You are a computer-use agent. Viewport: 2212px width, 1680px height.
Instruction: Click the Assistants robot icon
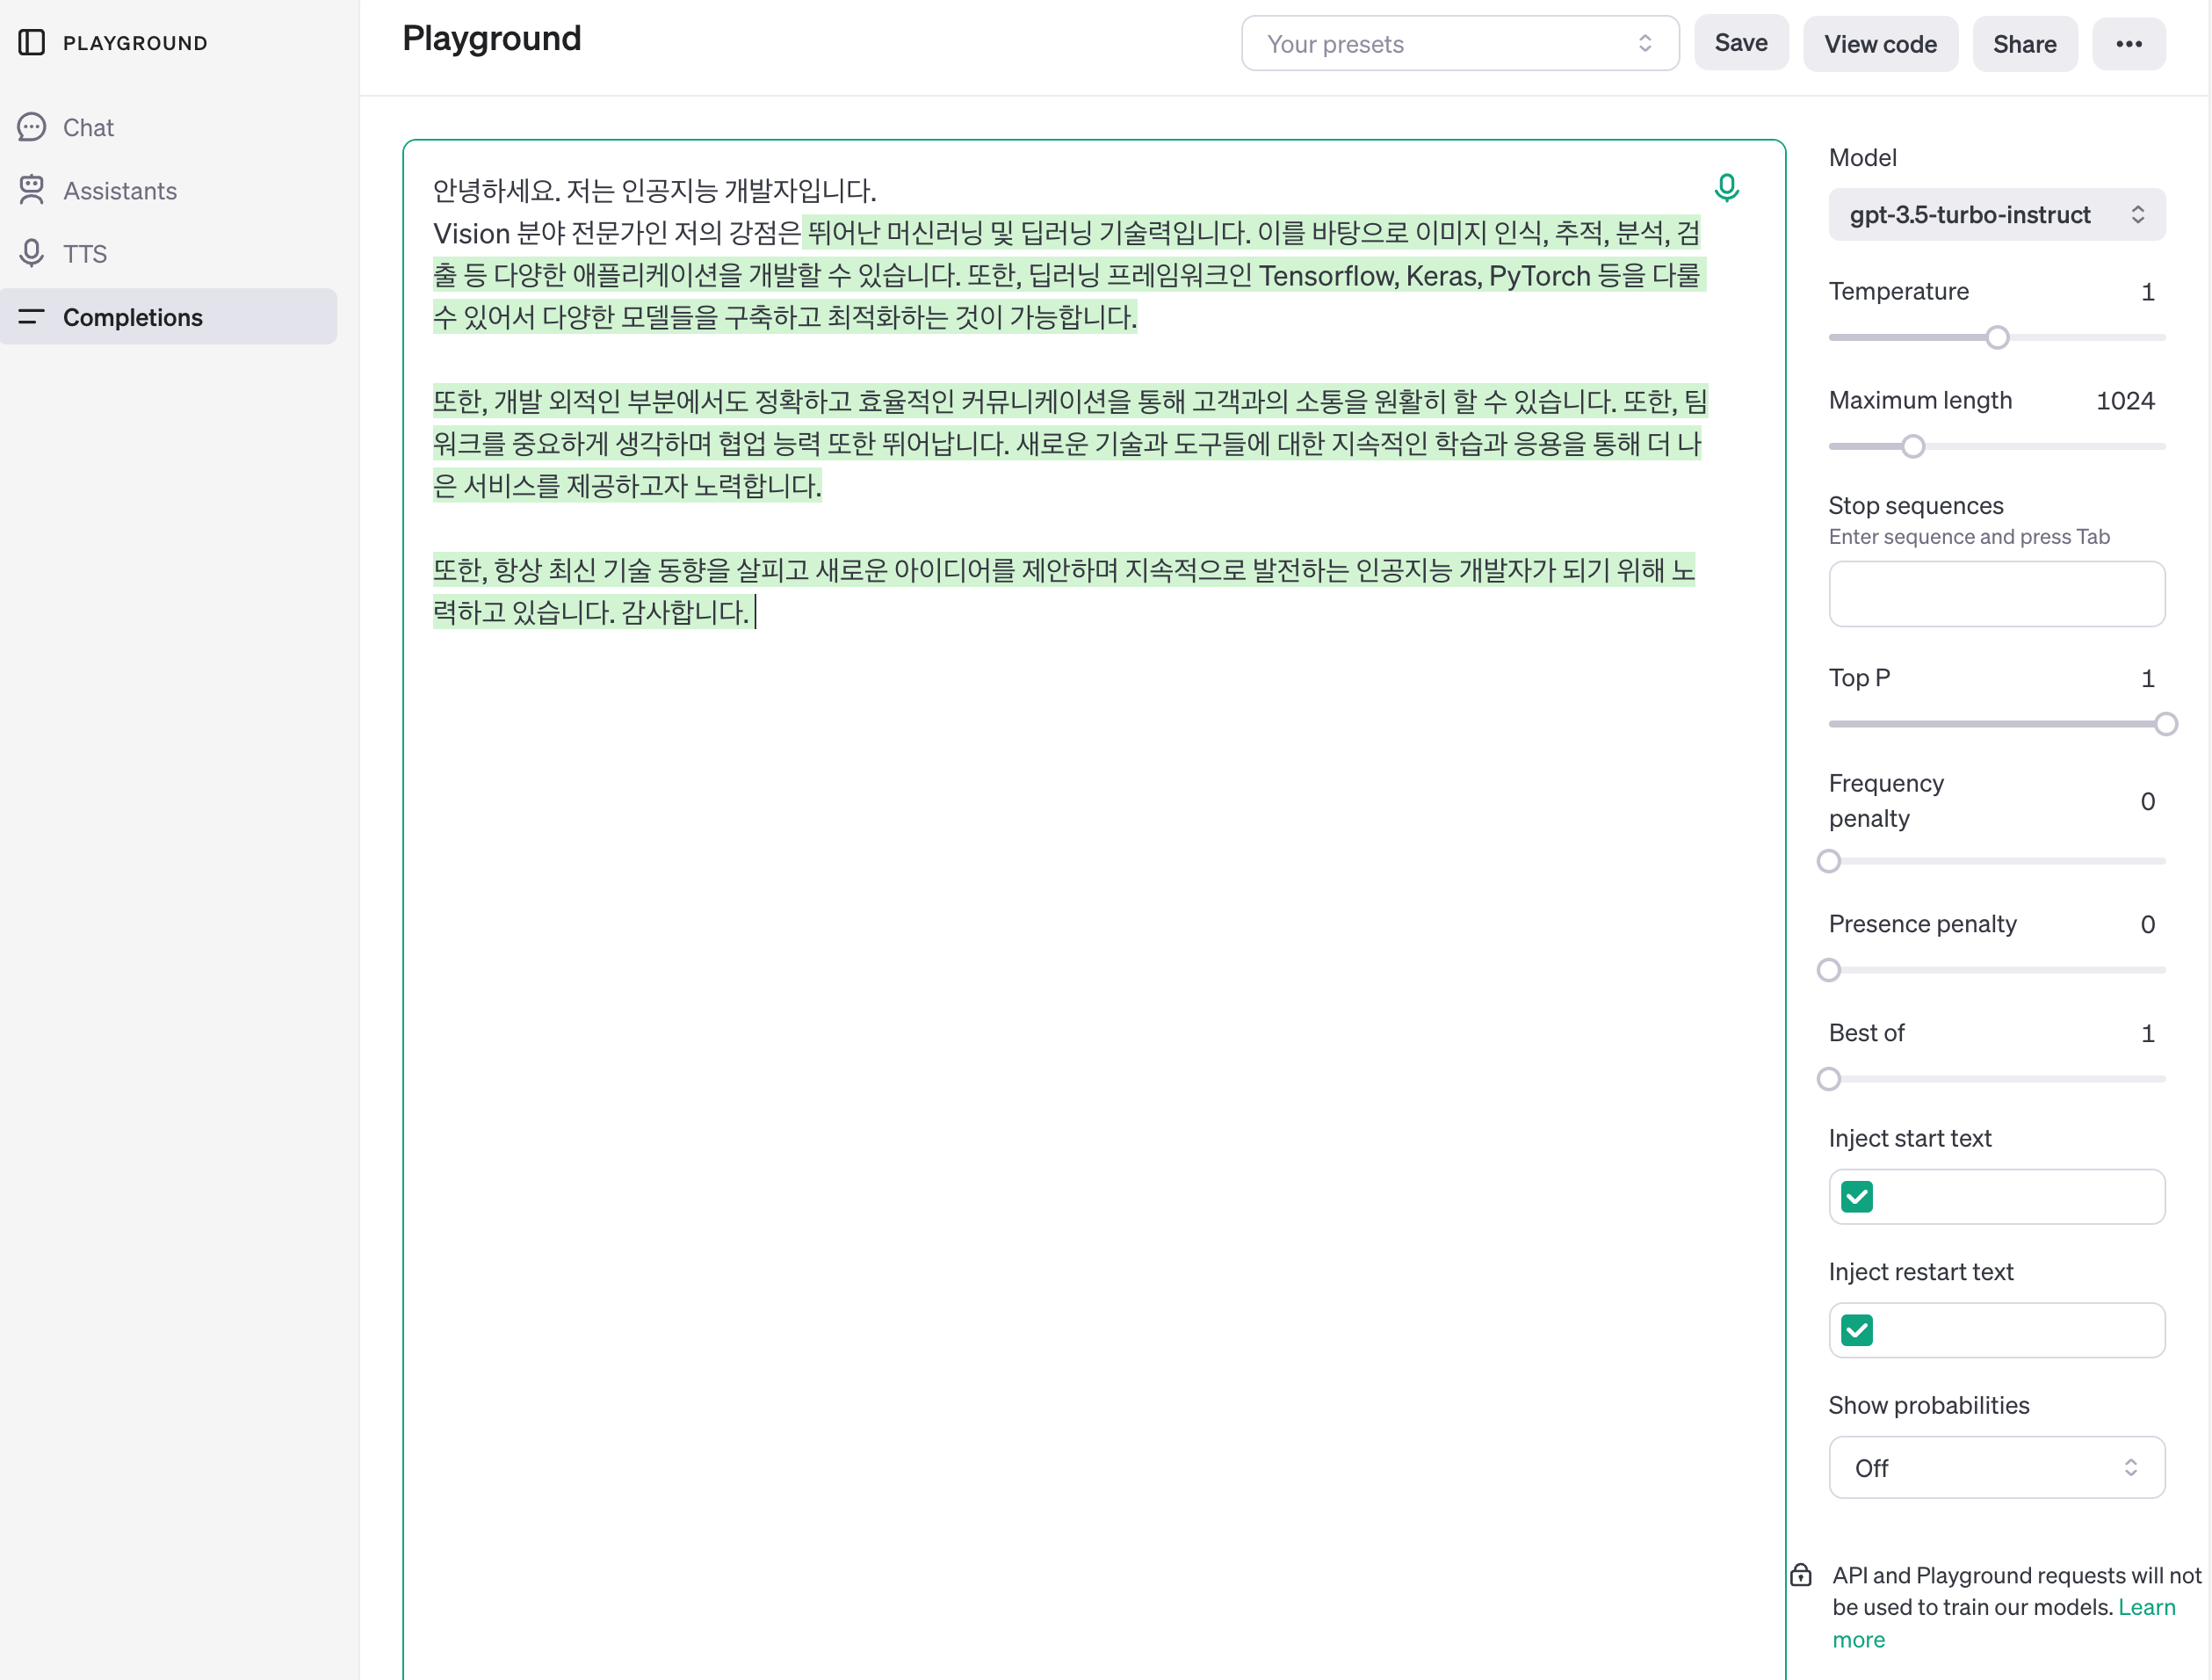pyautogui.click(x=31, y=190)
